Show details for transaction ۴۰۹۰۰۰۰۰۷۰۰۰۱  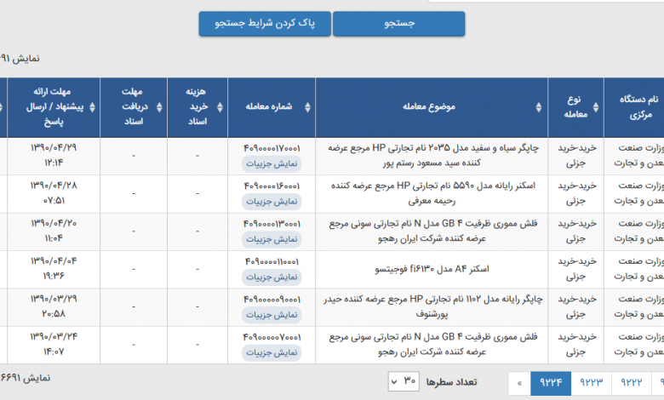click(272, 352)
